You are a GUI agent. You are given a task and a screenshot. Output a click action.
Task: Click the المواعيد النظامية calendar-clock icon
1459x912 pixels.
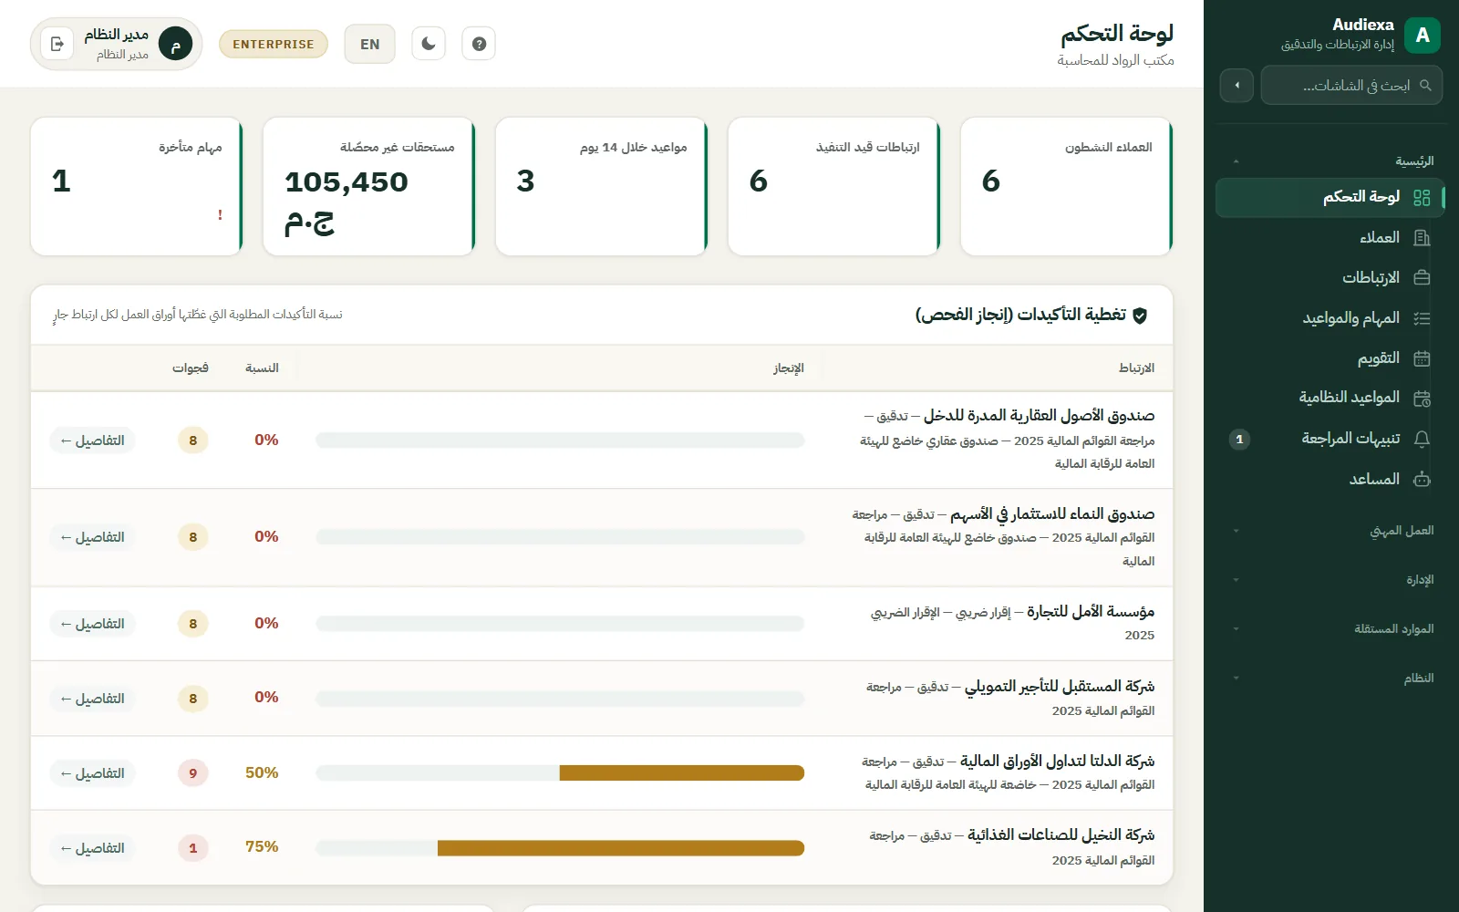pos(1422,399)
